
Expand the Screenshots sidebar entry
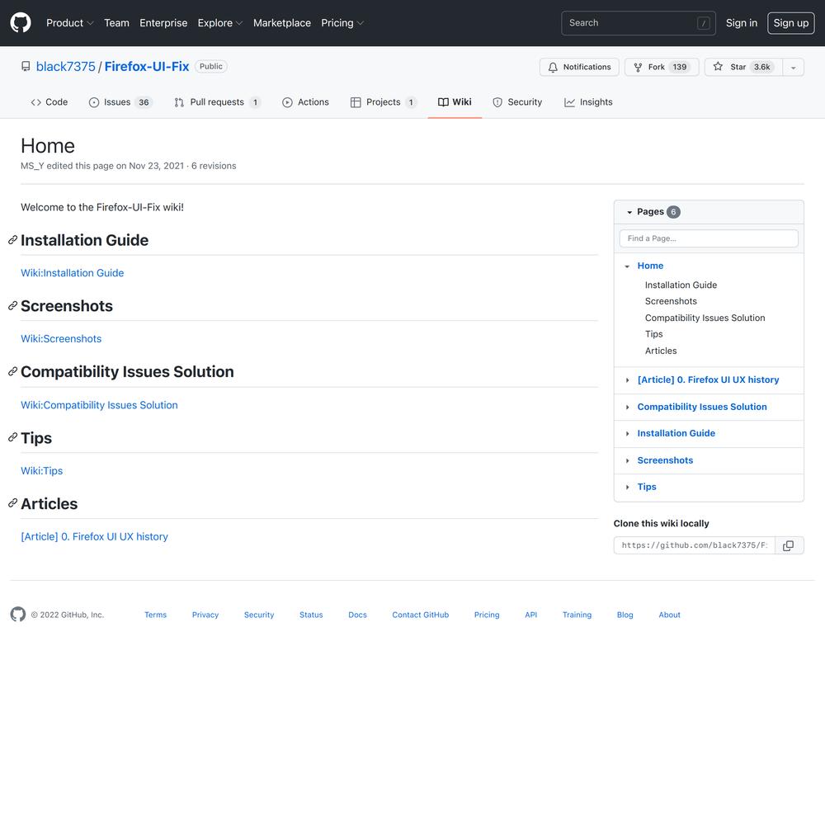click(x=627, y=461)
